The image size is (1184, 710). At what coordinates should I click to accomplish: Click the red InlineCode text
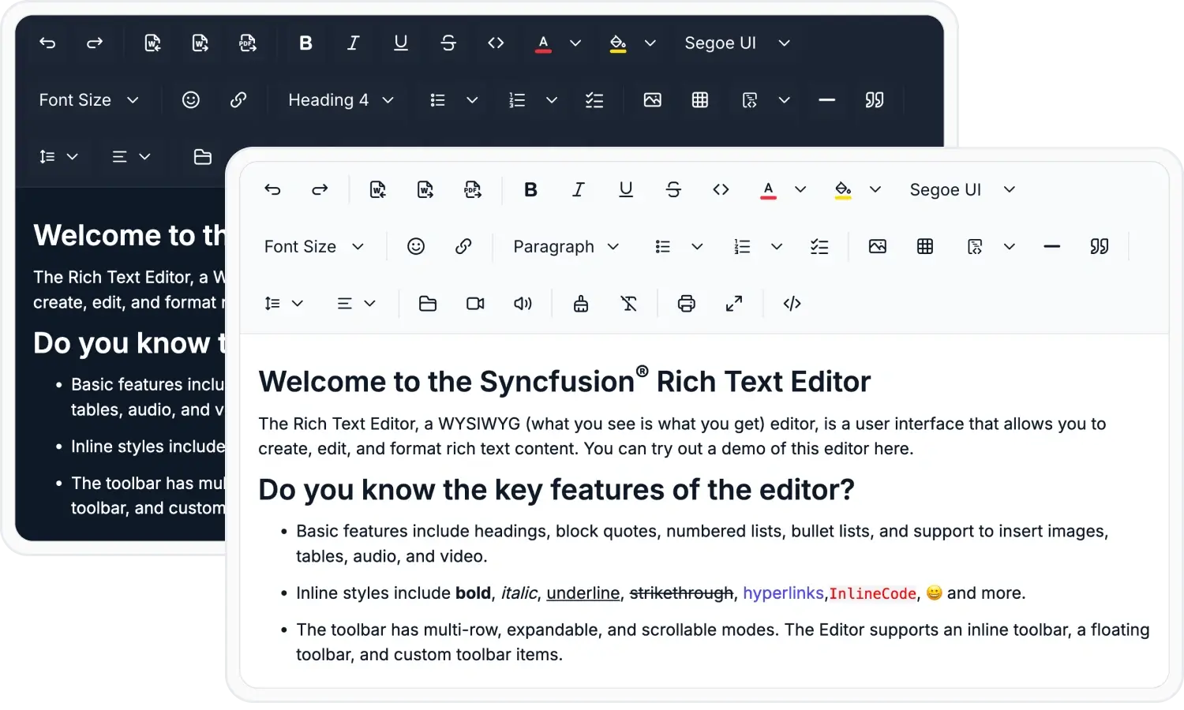pyautogui.click(x=872, y=594)
